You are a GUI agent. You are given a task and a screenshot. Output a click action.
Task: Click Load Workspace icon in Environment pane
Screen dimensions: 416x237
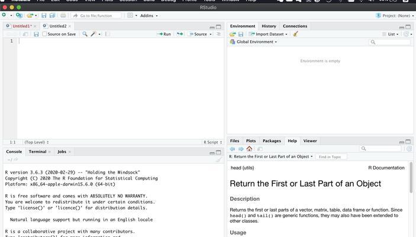point(233,34)
